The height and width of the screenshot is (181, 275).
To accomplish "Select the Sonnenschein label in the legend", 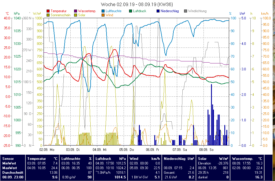I will click(60, 15).
